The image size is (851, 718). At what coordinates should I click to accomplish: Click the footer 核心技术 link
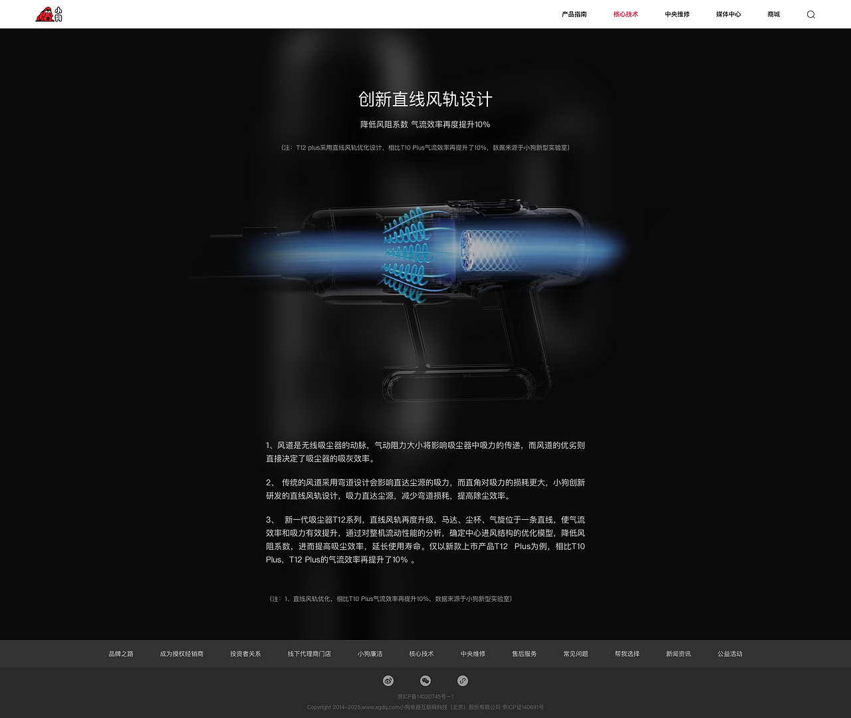(422, 654)
